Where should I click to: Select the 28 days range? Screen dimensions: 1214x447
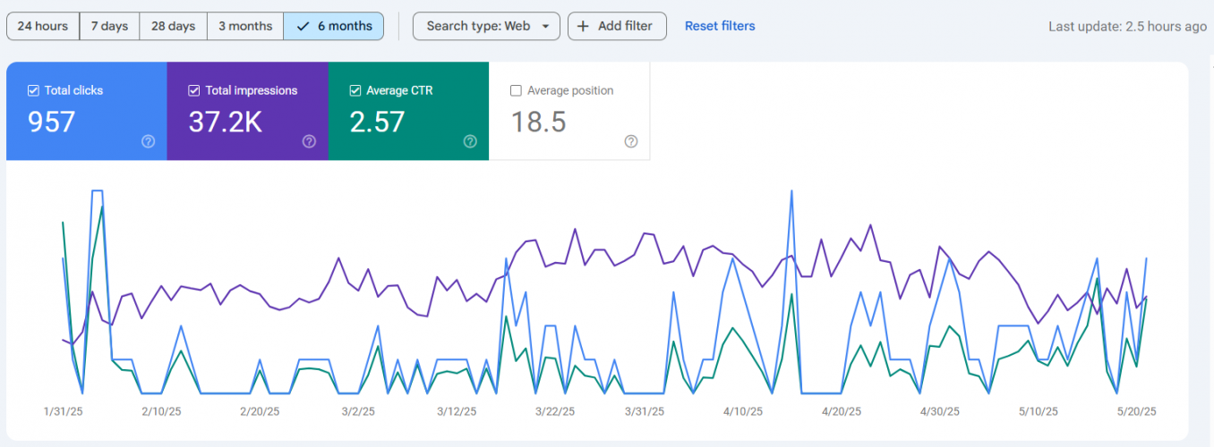pos(173,26)
